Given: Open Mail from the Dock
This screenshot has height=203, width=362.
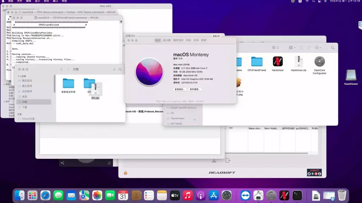Looking at the screenshot, I should pos(71,196).
